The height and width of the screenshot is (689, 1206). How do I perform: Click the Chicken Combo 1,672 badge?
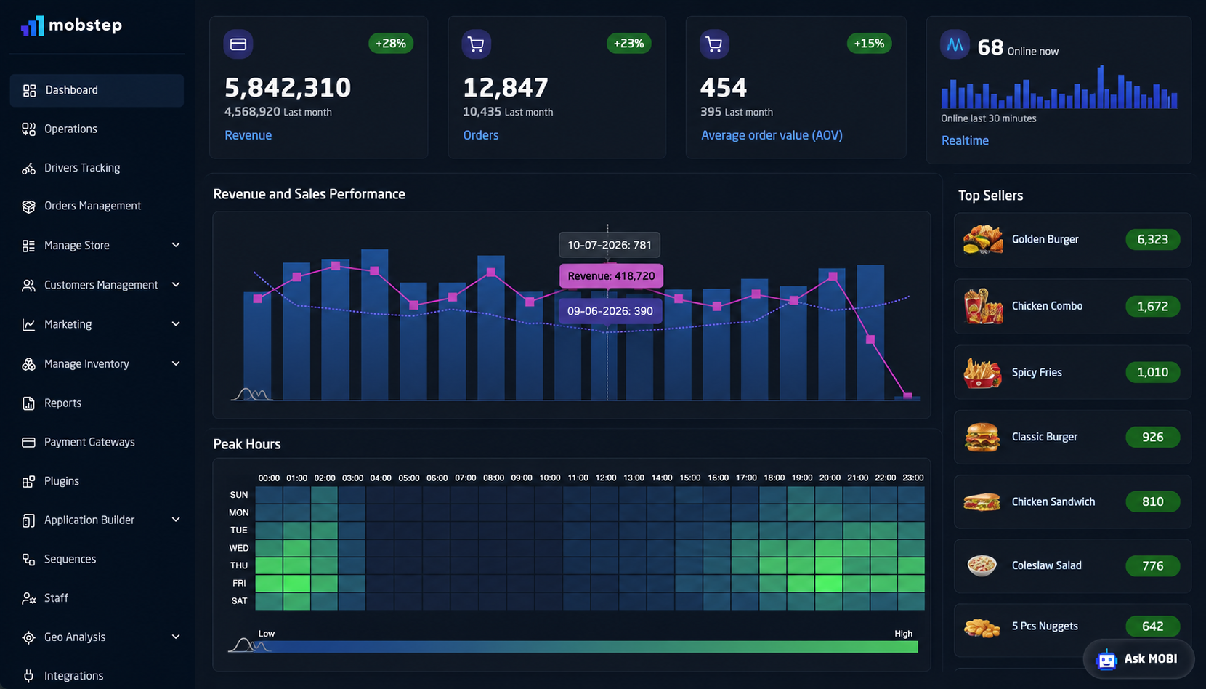click(1153, 307)
